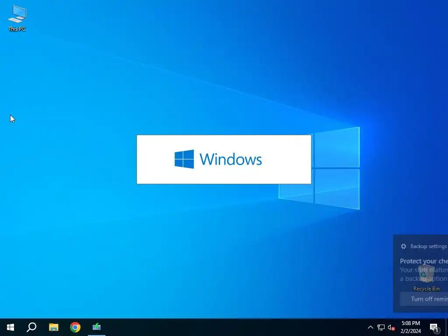Switch to the running installer app in taskbar

coord(97,327)
